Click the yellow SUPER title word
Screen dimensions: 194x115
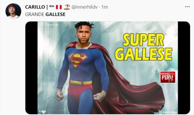tap(144, 40)
